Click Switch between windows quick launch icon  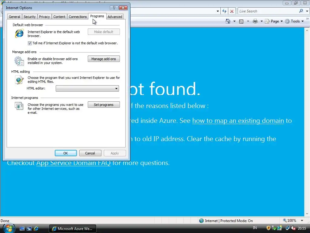pyautogui.click(x=29, y=229)
